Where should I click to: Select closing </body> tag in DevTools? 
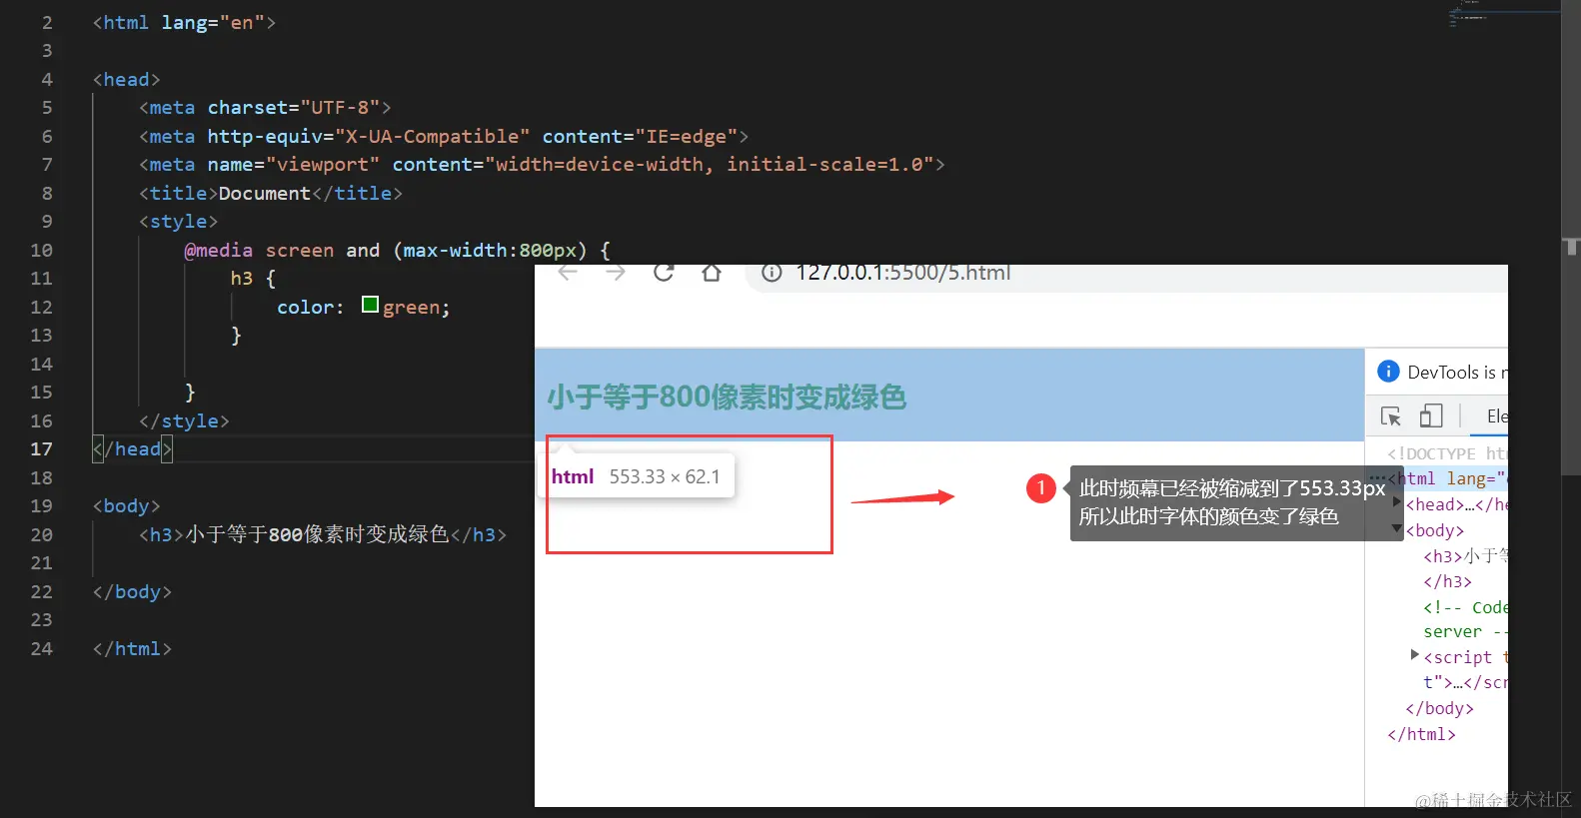coord(1439,708)
